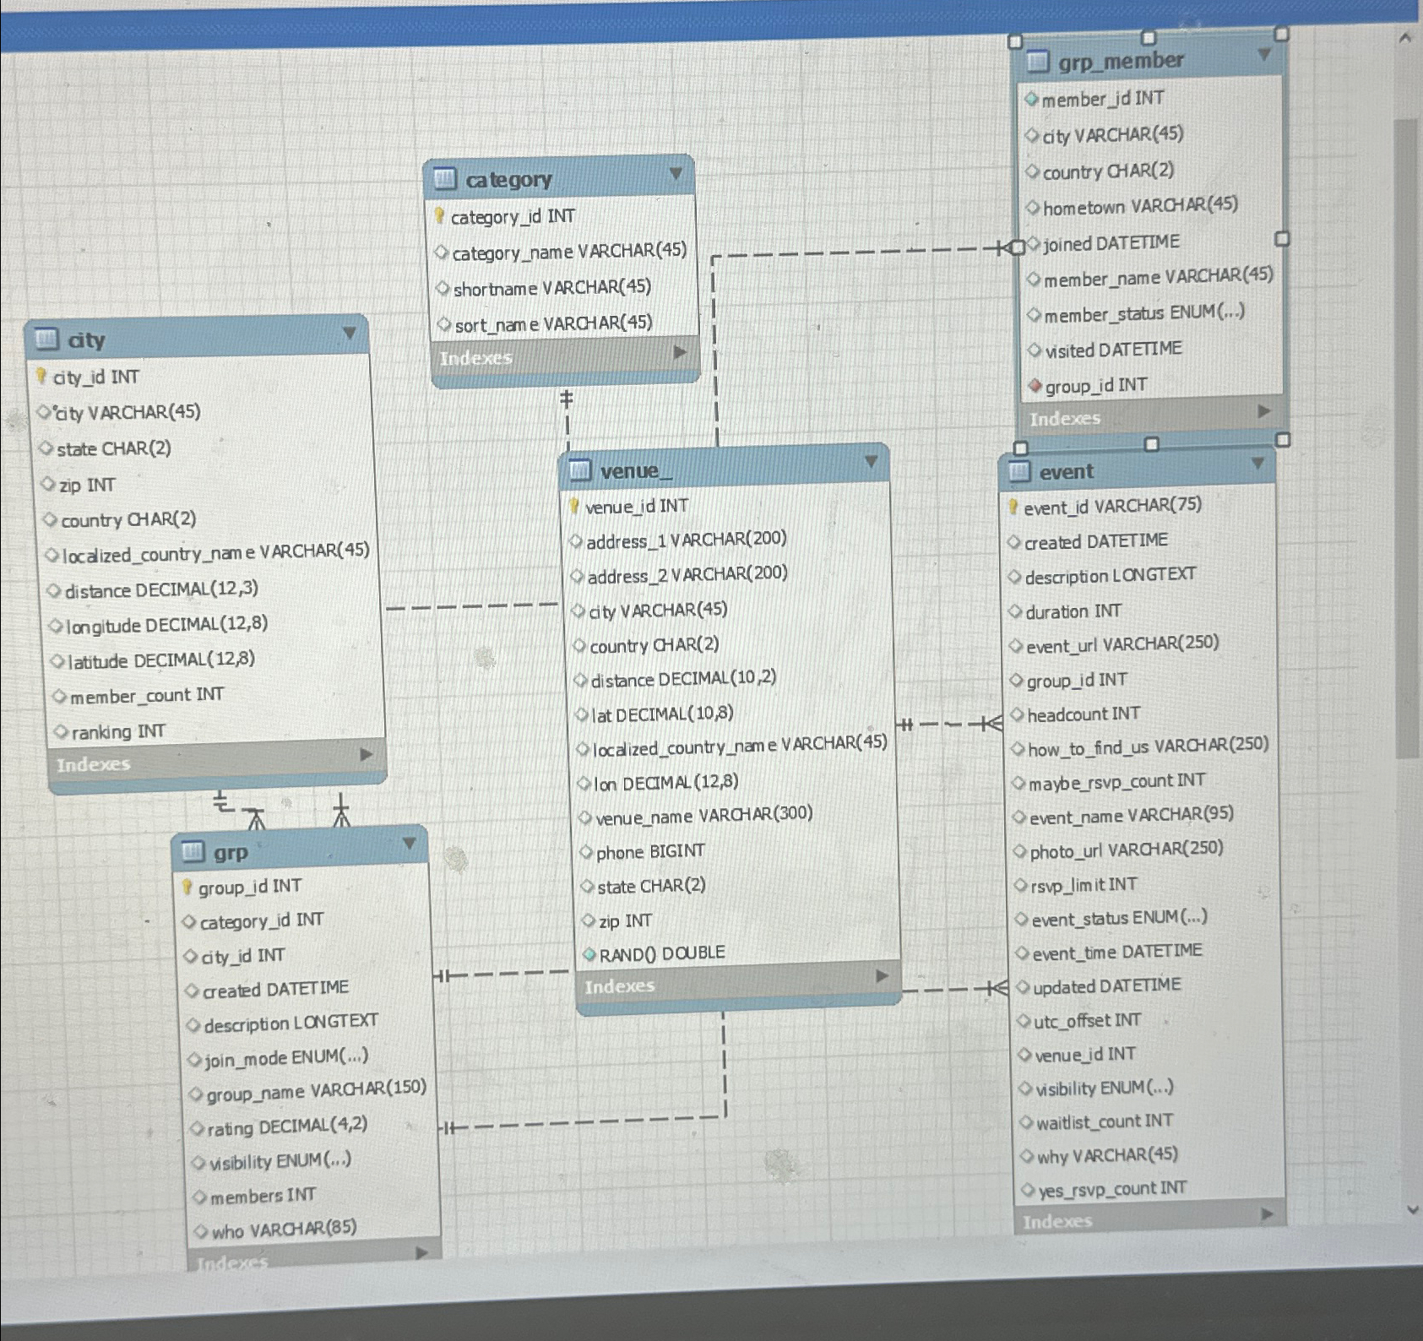Select the group_name VARCHAR(150) column

tap(317, 1091)
